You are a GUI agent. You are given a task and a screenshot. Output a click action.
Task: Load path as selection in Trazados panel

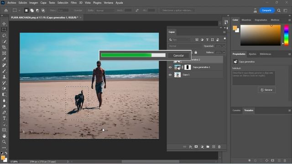pos(261,160)
